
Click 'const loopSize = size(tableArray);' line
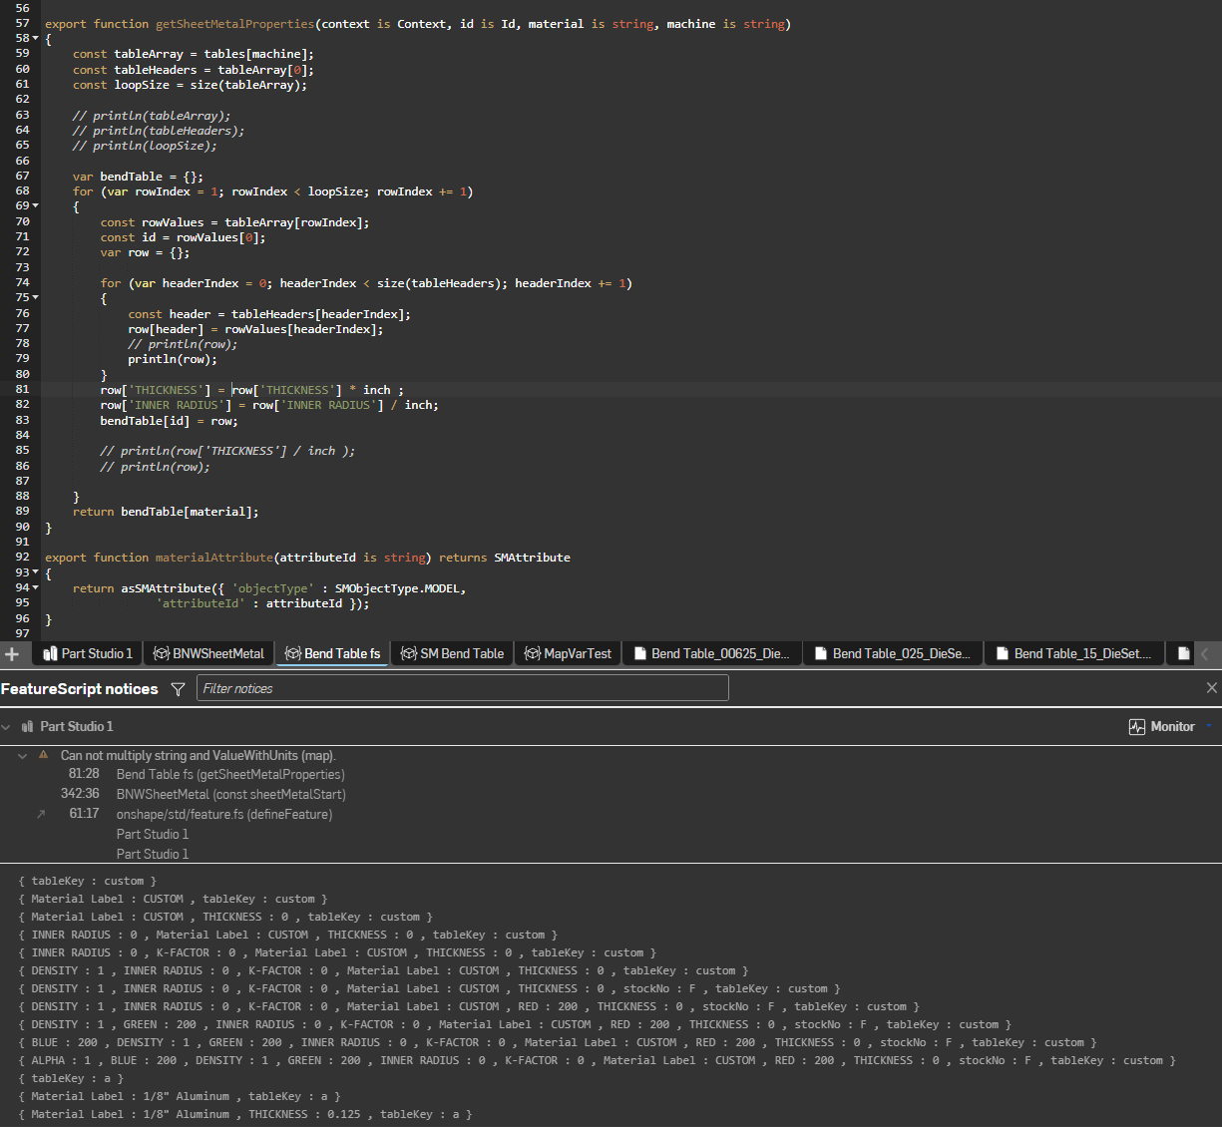(x=190, y=85)
